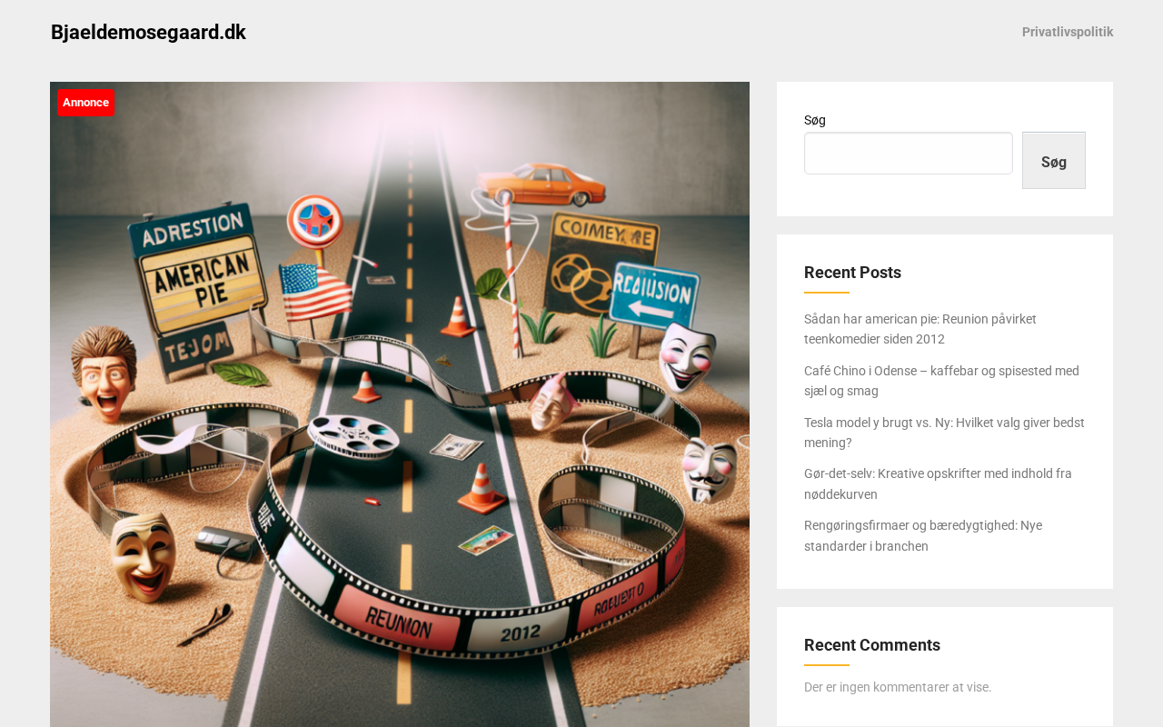Click the orange car in the image

542,184
